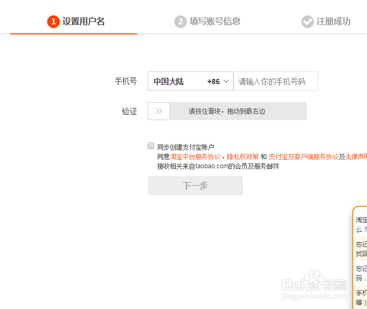Select the 设置用户名 step tab label
This screenshot has width=367, height=309.
(83, 22)
